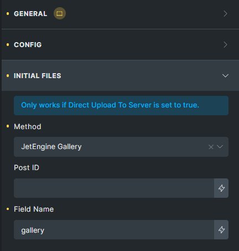Expand the GENERAL section chevron

coord(225,14)
